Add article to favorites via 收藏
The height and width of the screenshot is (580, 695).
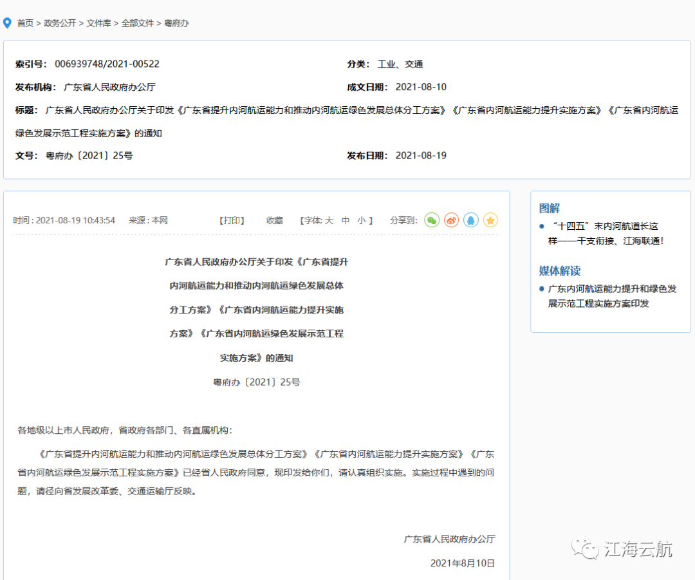click(273, 220)
